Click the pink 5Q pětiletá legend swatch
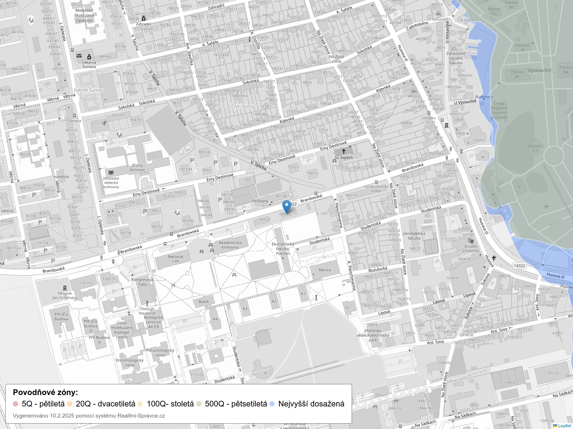Viewport: 573px width, 429px height. pos(15,404)
